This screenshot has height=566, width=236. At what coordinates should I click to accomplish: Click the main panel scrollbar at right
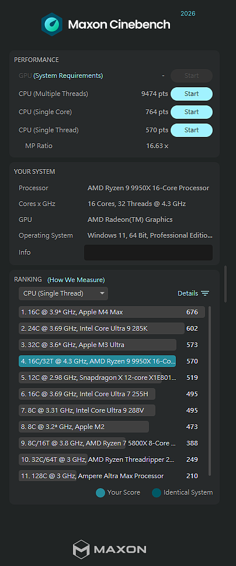(x=226, y=284)
